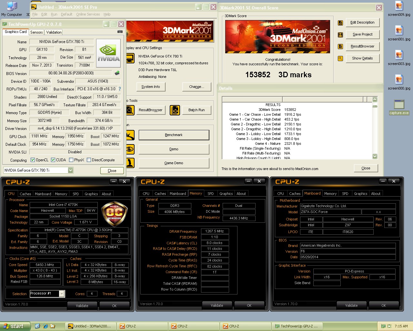Click the Windows Start button
The width and height of the screenshot is (413, 331).
[15, 326]
